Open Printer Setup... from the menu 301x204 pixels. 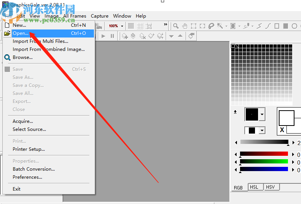pos(49,149)
